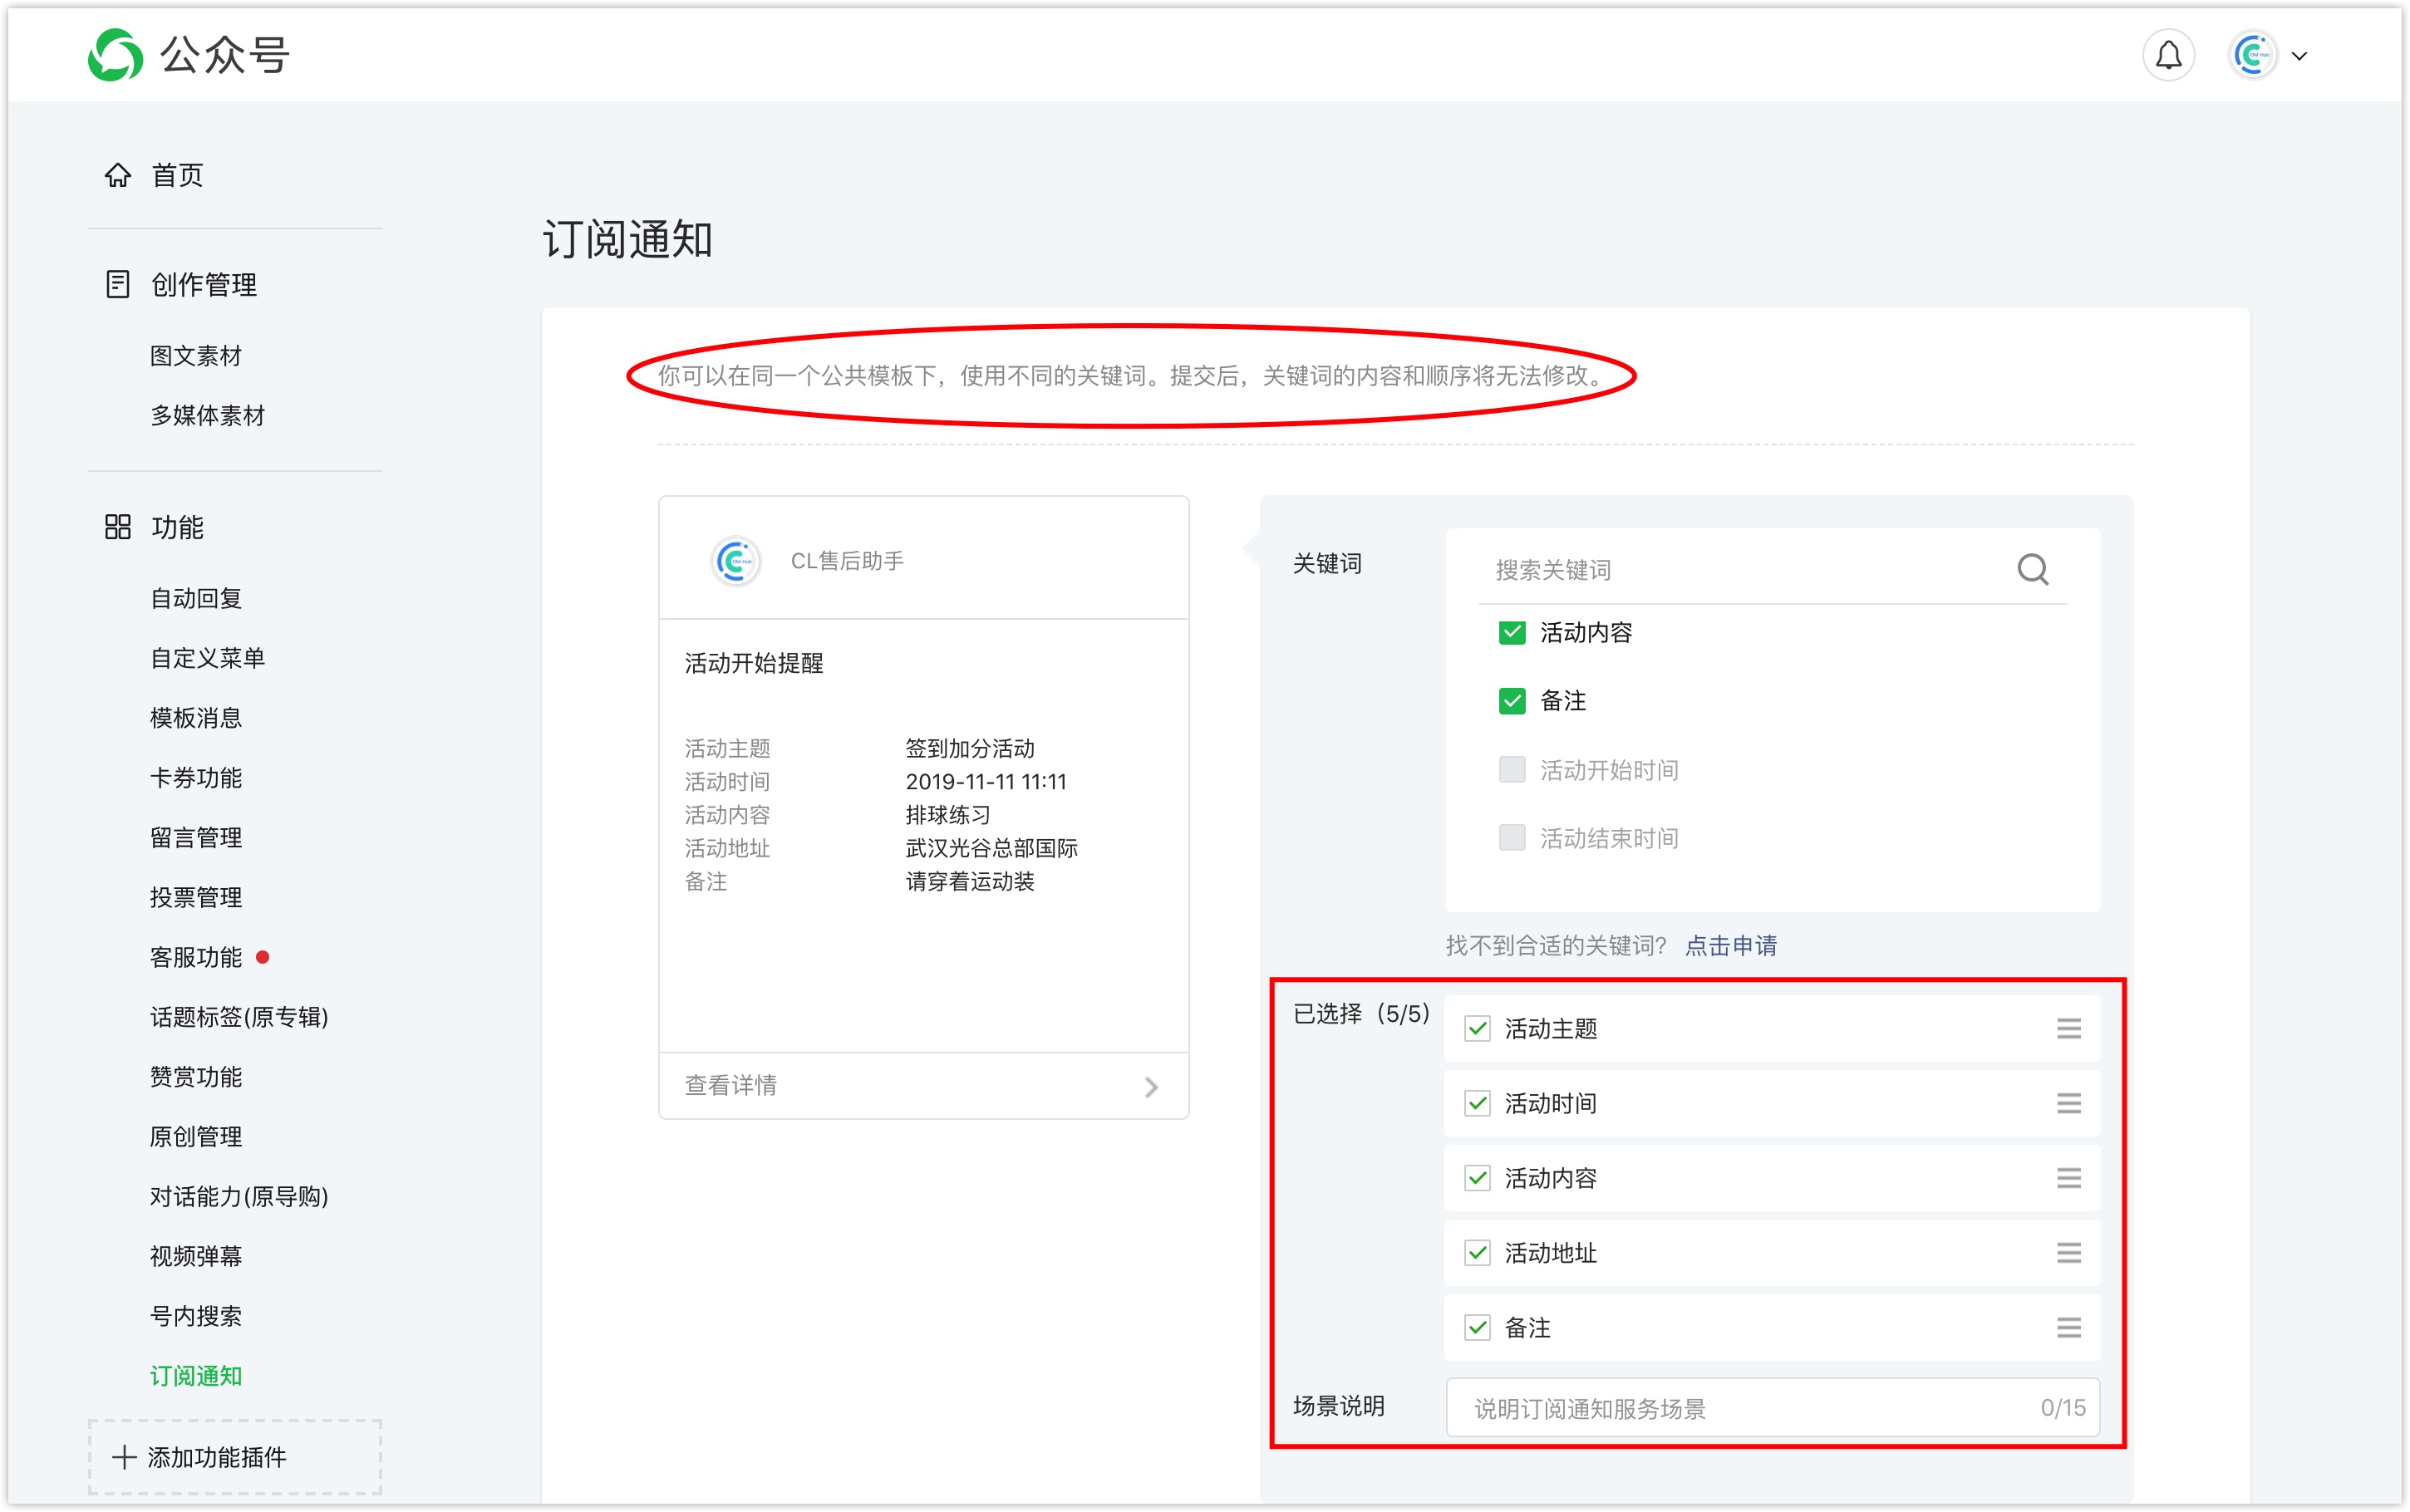Click the 功能 grid icon

click(x=118, y=527)
